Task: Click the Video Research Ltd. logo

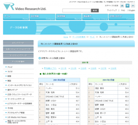Action: tap(25, 7)
